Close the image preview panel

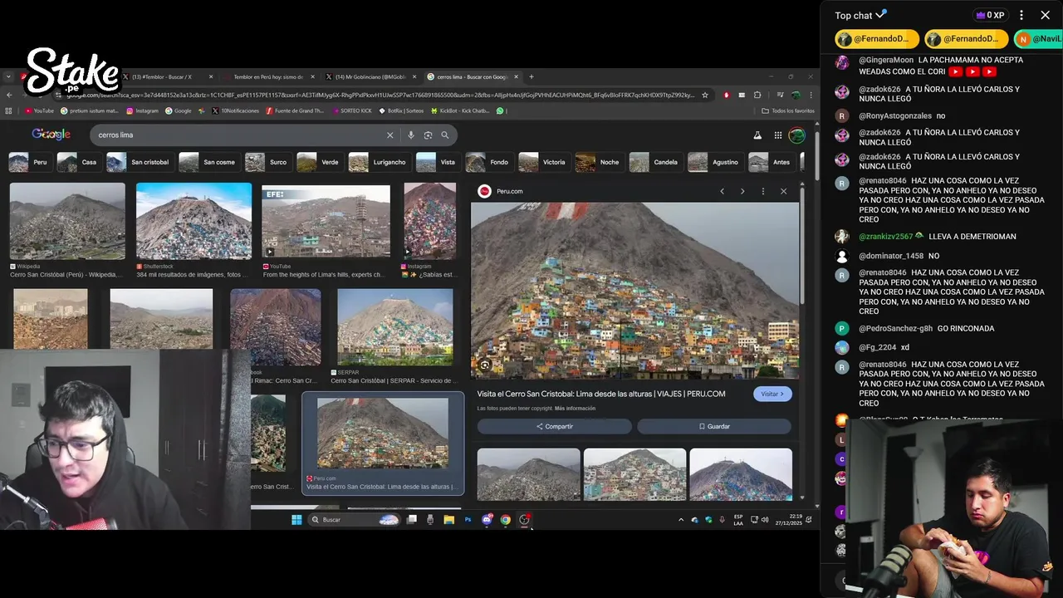pos(783,191)
